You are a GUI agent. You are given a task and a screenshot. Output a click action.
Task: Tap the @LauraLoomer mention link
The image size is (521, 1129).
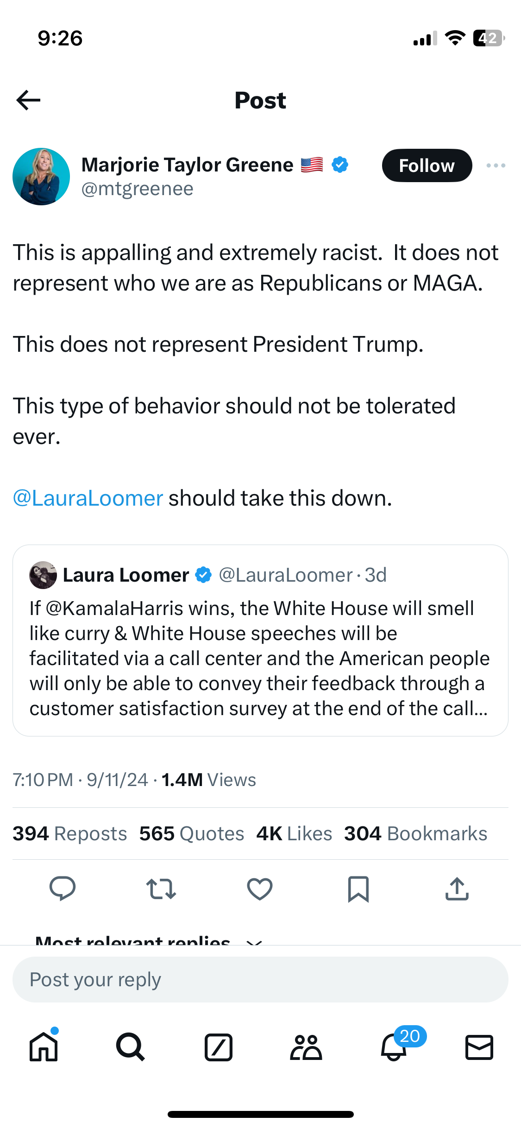coord(88,498)
